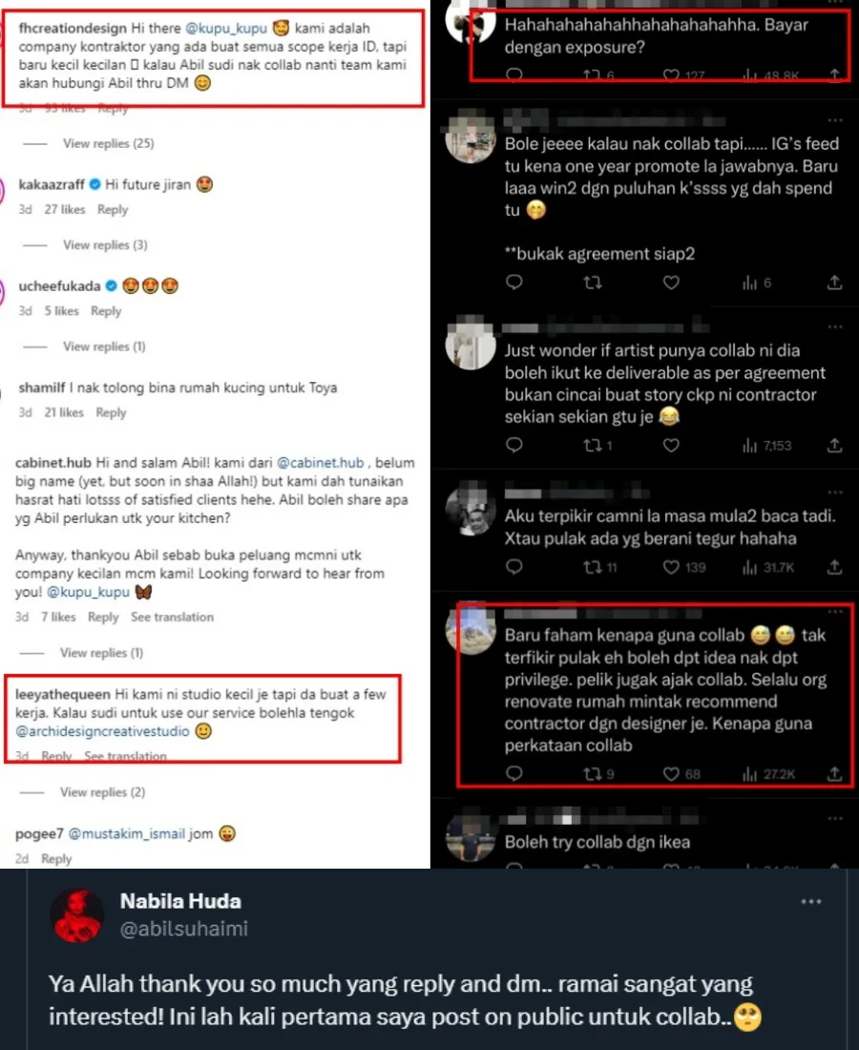Like the "Aku terpikir camni la" tweet
Image resolution: width=859 pixels, height=1050 pixels.
[x=671, y=567]
